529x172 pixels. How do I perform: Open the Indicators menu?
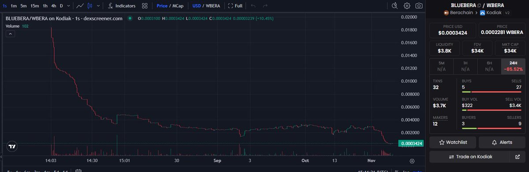(x=121, y=6)
